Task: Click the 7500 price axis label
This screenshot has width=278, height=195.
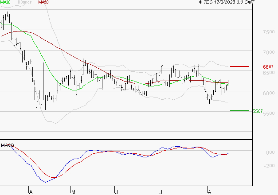Action: click(269, 32)
